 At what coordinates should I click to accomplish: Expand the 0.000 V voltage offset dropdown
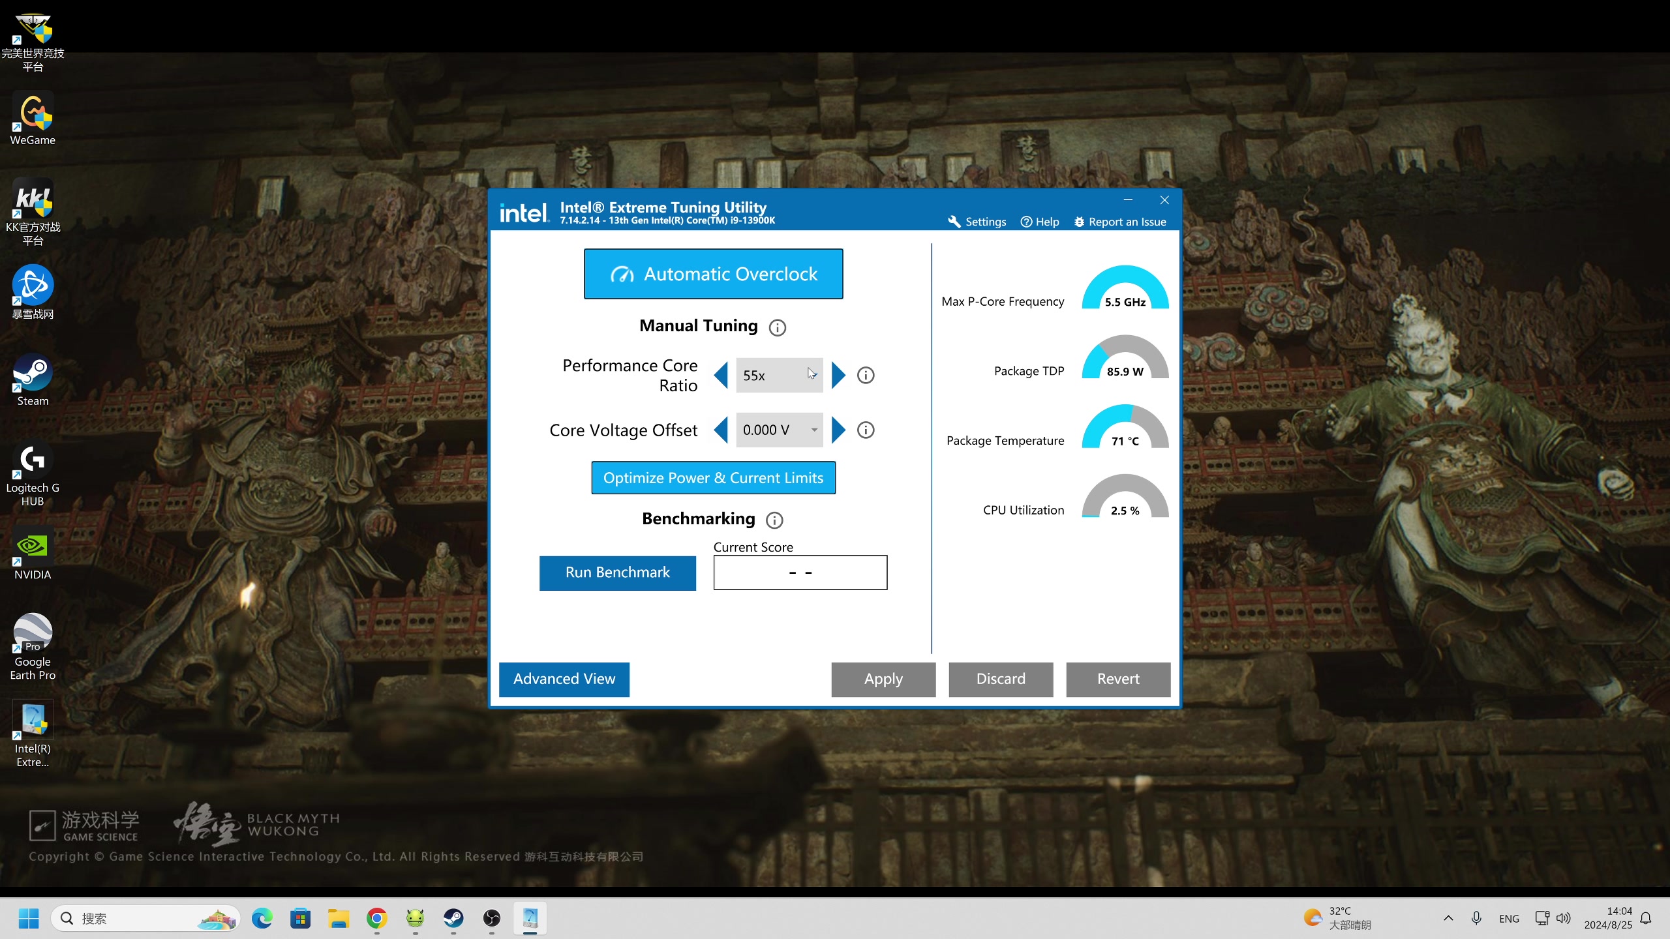779,430
